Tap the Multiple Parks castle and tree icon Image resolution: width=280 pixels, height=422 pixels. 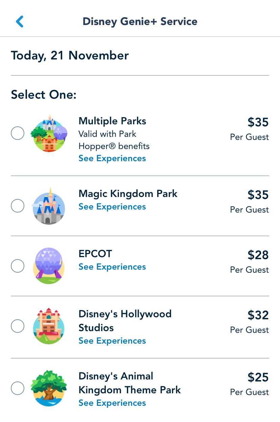point(49,133)
